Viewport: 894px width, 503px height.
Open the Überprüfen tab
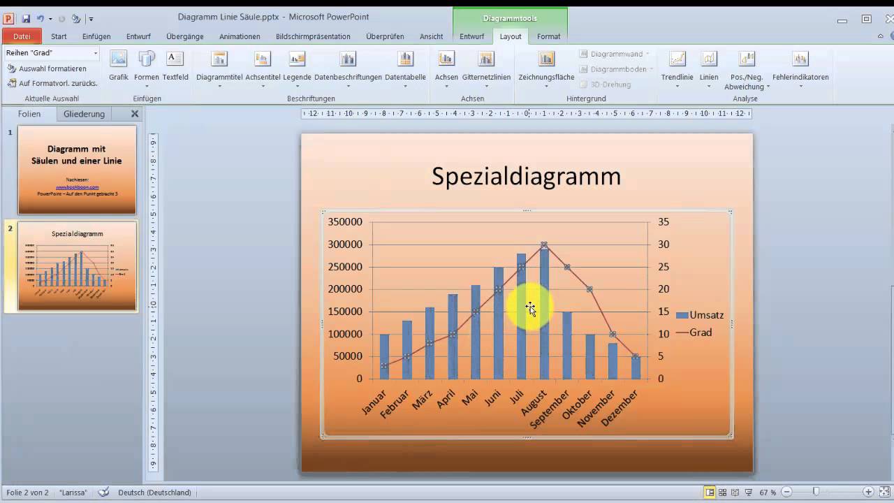pyautogui.click(x=385, y=36)
